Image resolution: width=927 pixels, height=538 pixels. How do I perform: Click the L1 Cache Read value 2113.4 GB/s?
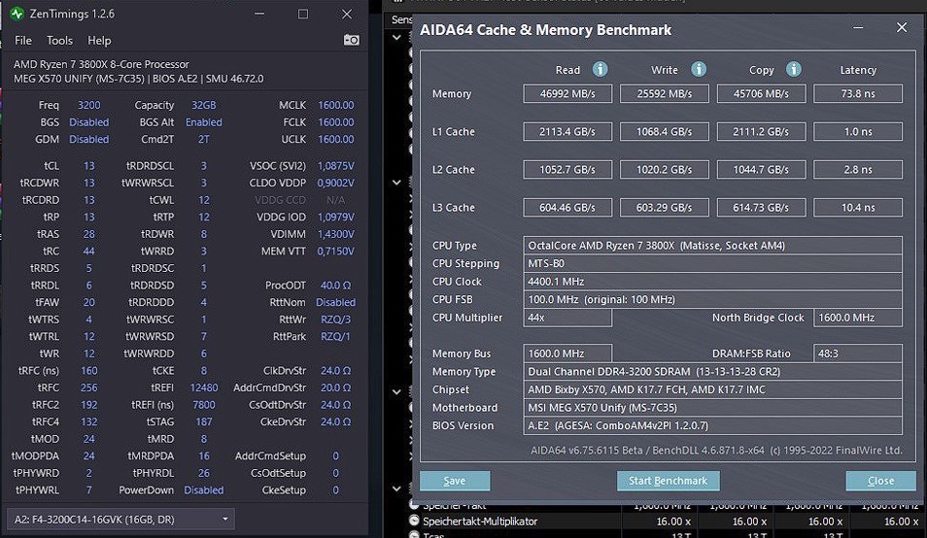coord(567,131)
